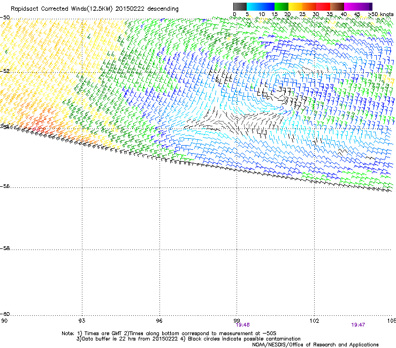Image resolution: width=396 pixels, height=348 pixels.
Task: Click the '90' longitude axis label
Action: [x=4, y=321]
